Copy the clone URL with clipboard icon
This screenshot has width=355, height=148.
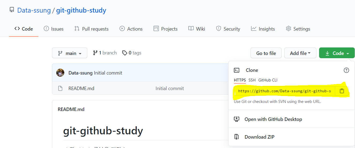click(342, 91)
